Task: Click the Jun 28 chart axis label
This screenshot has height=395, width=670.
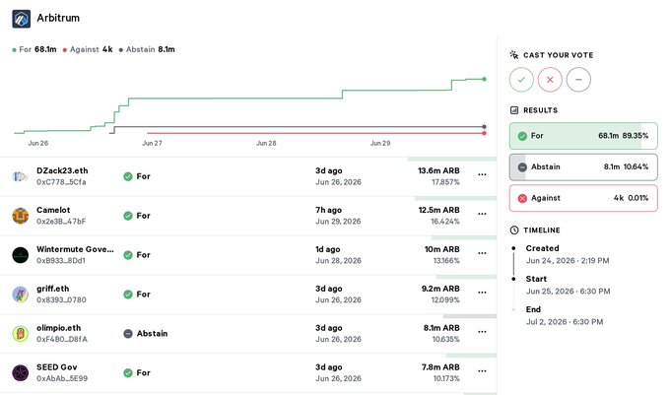Action: (266, 143)
